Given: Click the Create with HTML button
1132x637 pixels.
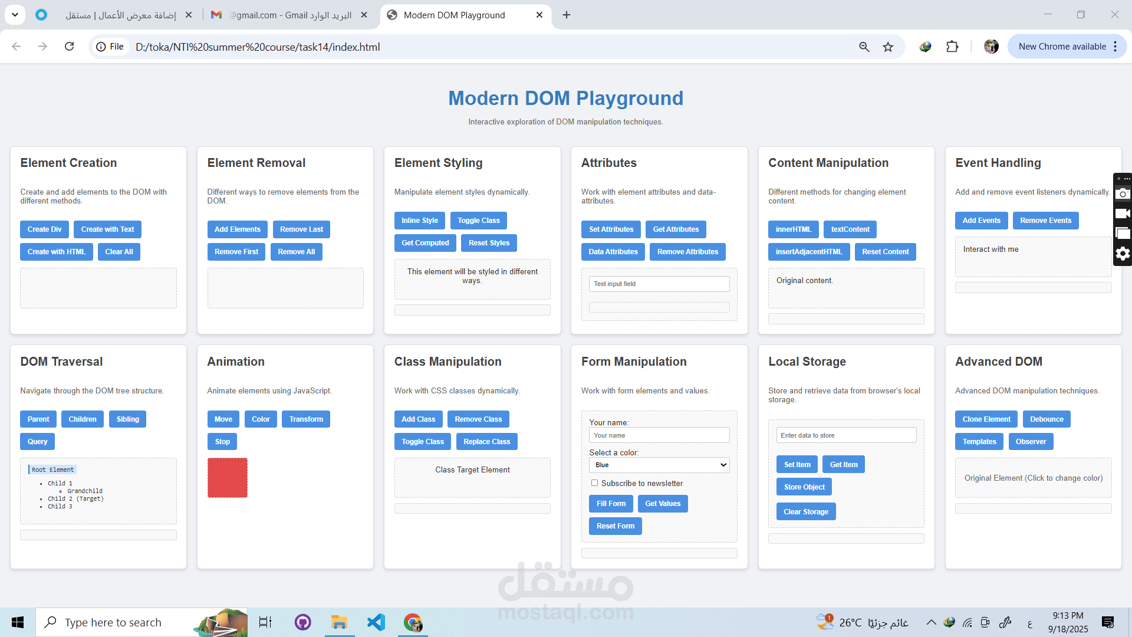Looking at the screenshot, I should (57, 252).
